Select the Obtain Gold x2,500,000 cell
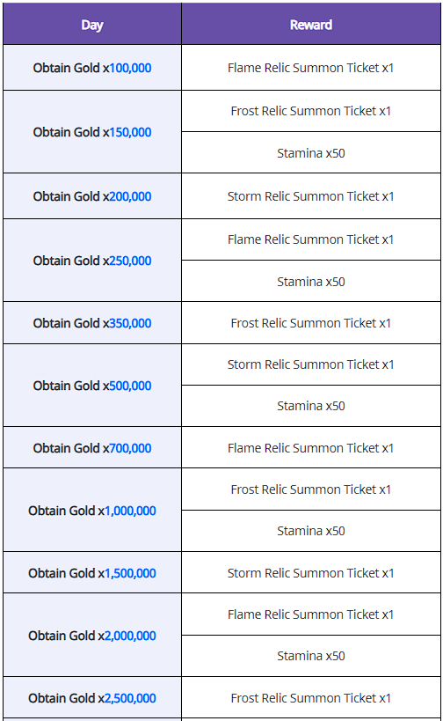 point(92,698)
